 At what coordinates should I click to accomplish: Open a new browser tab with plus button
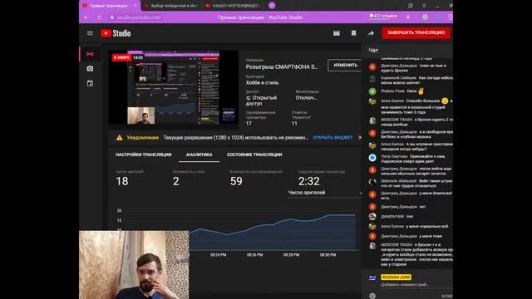(x=272, y=6)
